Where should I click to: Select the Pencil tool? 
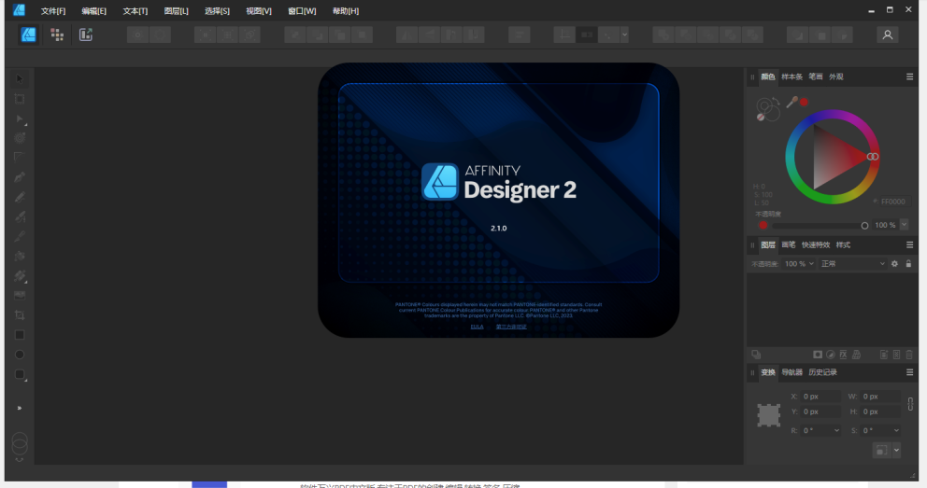coord(20,197)
